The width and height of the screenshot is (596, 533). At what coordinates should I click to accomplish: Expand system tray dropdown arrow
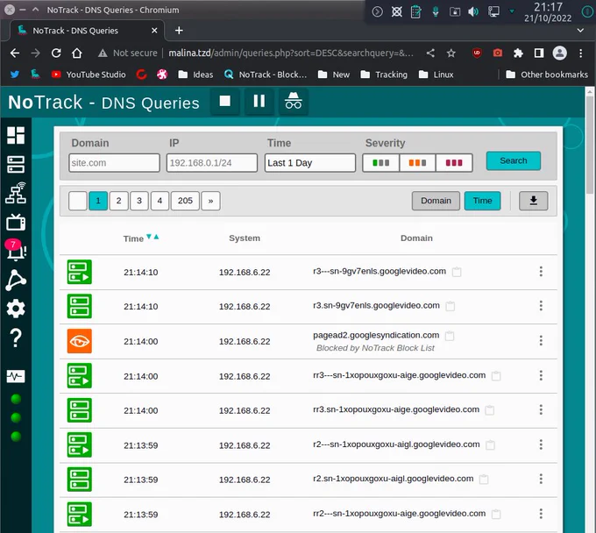[x=512, y=11]
